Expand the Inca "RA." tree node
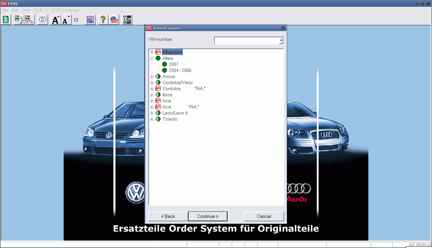The height and width of the screenshot is (248, 432). pos(152,107)
